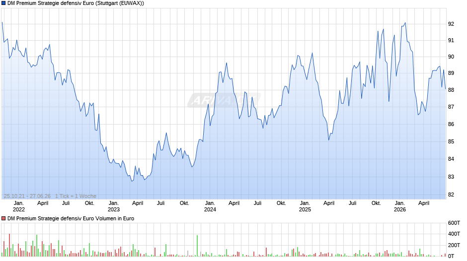Click the y-axis value 92

[x=451, y=24]
